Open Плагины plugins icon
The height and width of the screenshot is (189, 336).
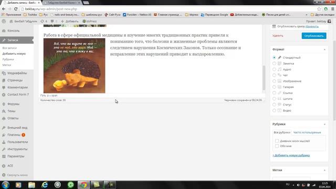pos(4,135)
